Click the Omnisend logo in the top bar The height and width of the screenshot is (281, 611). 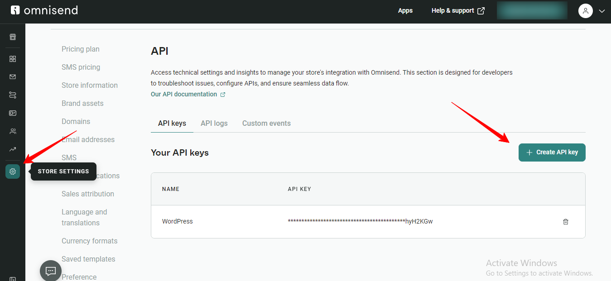click(44, 10)
